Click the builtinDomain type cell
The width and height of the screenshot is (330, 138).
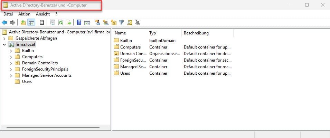[x=162, y=41]
